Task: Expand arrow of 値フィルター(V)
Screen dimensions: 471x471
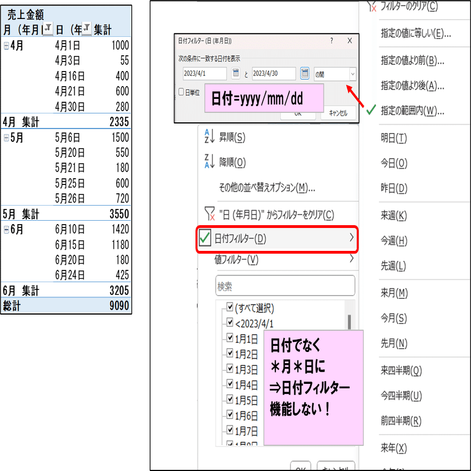Action: (351, 258)
